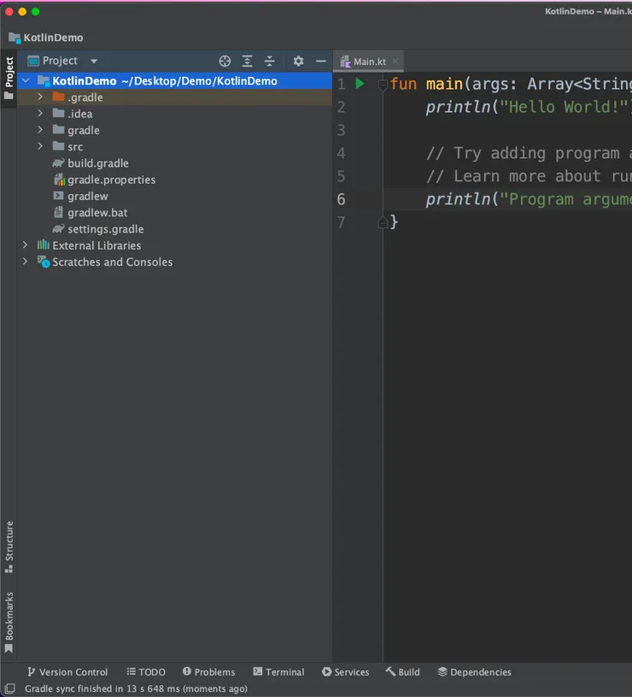This screenshot has width=632, height=697.
Task: Click the src folder icon
Action: click(59, 146)
